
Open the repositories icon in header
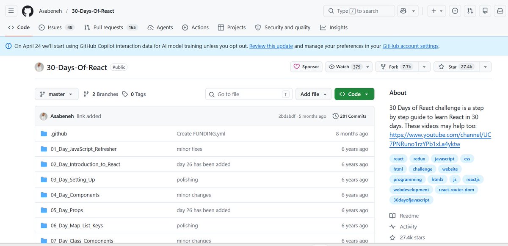485,11
